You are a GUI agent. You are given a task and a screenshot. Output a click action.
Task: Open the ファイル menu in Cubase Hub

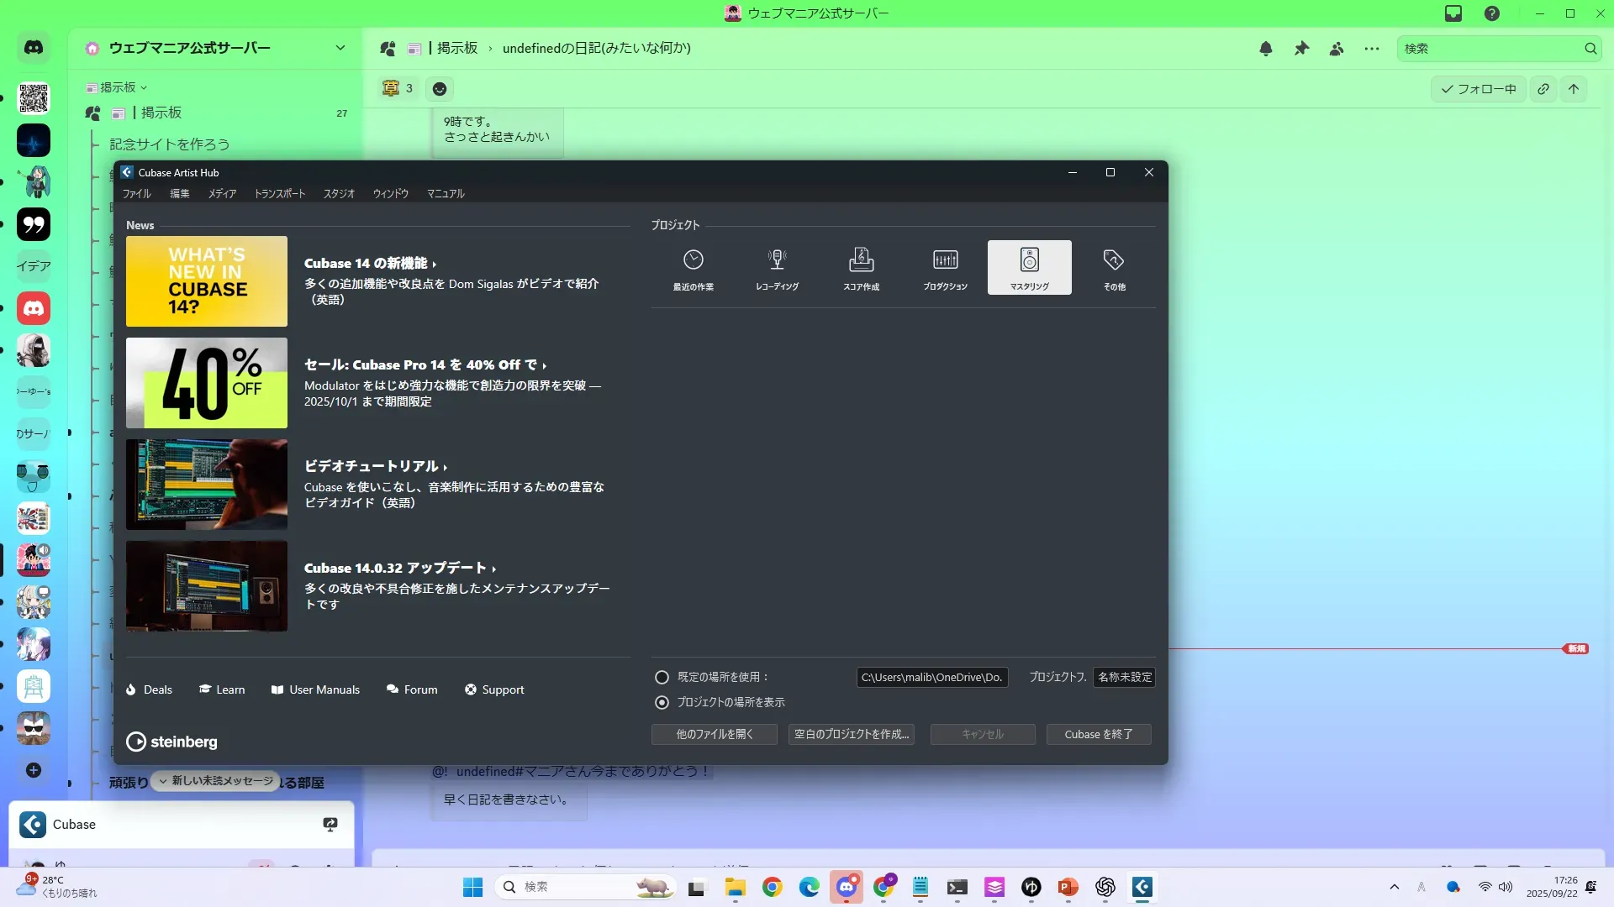point(136,193)
